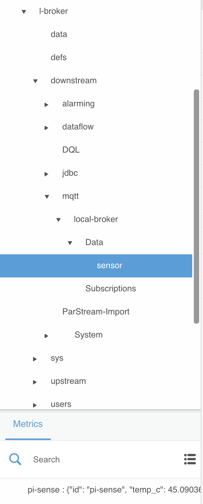This screenshot has width=203, height=504.
Task: Expand the upstream node arrow
Action: pos(35,382)
